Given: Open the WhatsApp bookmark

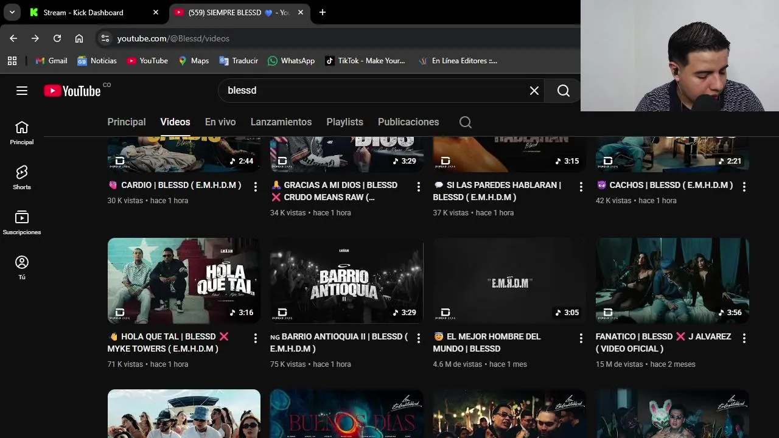Looking at the screenshot, I should click(x=292, y=61).
